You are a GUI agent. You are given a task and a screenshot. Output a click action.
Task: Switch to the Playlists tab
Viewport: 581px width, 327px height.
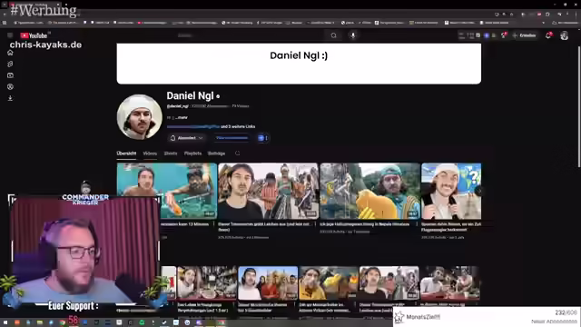[x=192, y=154]
